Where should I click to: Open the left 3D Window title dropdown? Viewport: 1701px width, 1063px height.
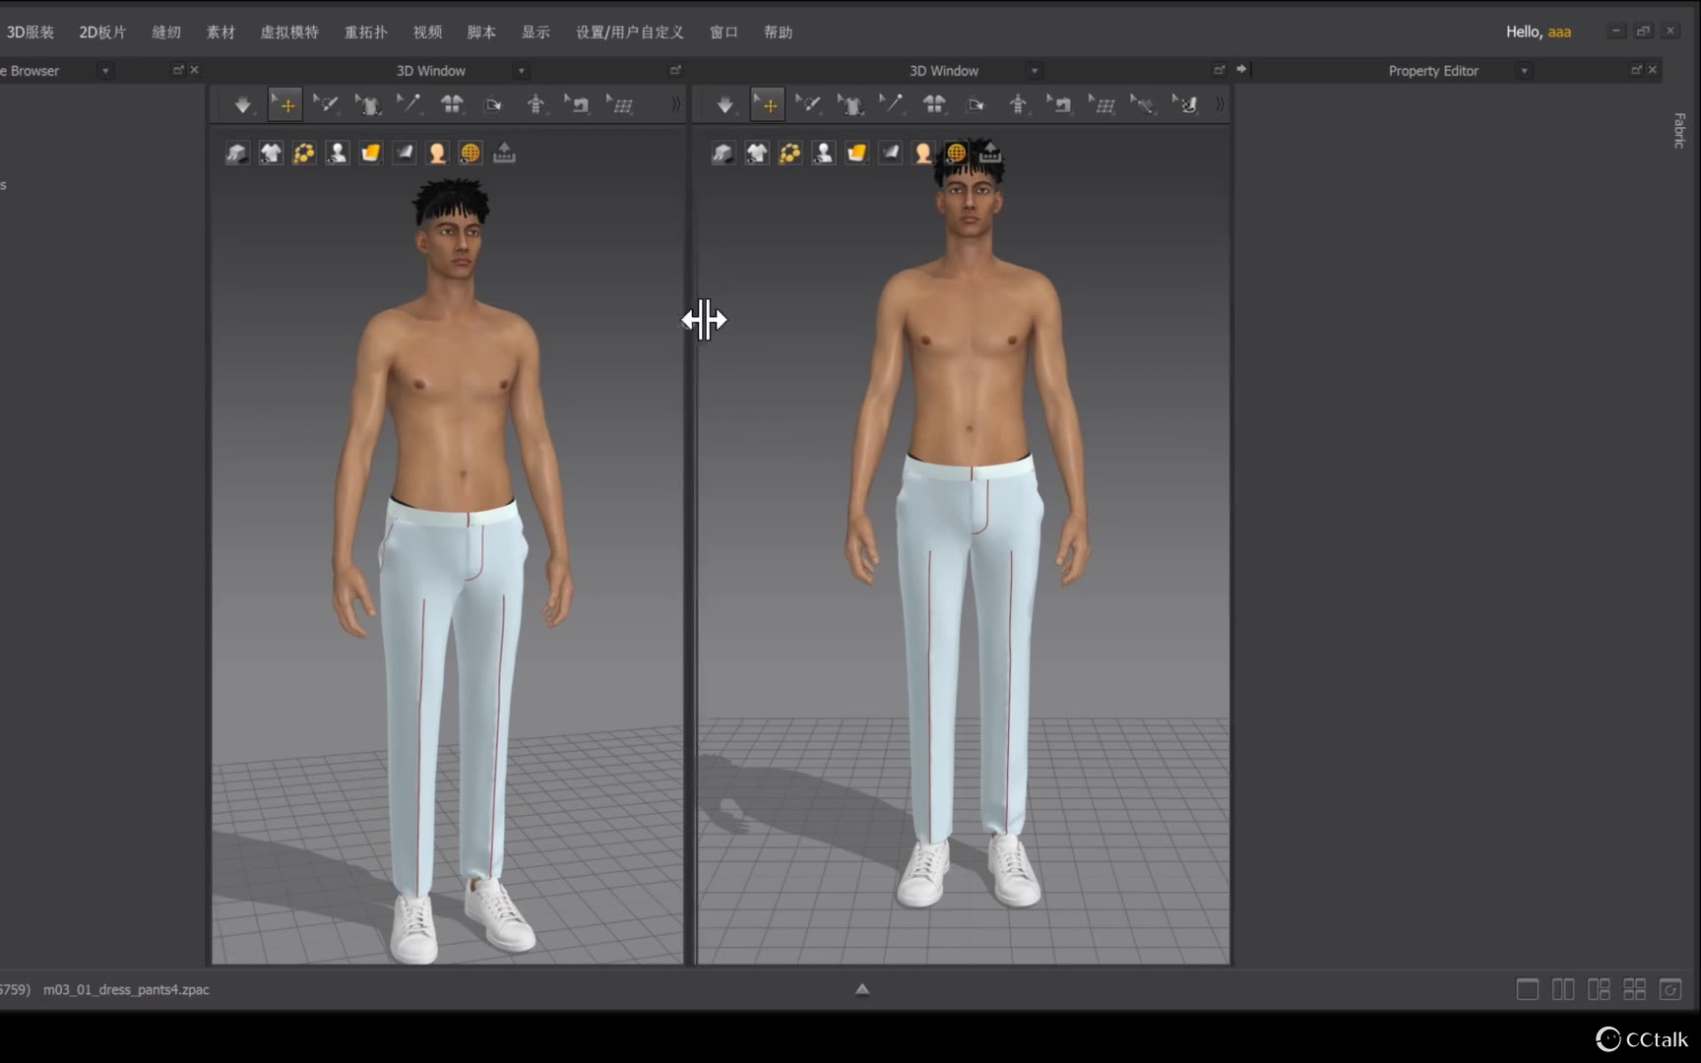(x=522, y=71)
